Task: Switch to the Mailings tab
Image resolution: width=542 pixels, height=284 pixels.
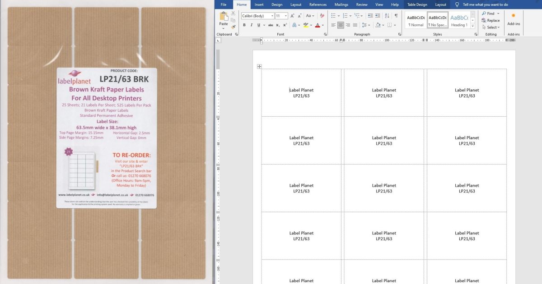Action: pyautogui.click(x=341, y=5)
